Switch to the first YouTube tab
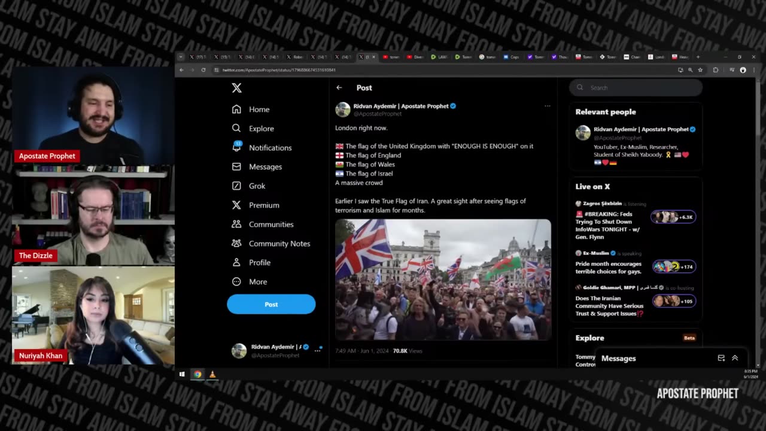 point(392,57)
